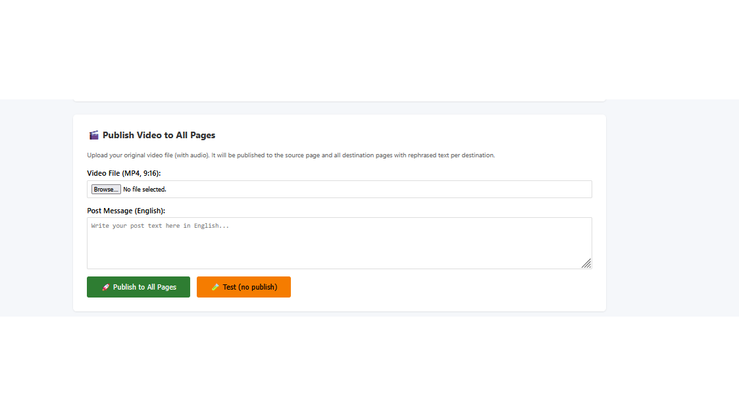Image resolution: width=739 pixels, height=416 pixels.
Task: Click the upload instructions description text
Action: pos(291,155)
